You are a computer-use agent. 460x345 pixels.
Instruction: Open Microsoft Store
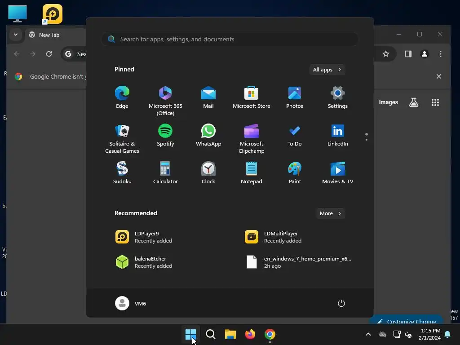[x=252, y=97]
